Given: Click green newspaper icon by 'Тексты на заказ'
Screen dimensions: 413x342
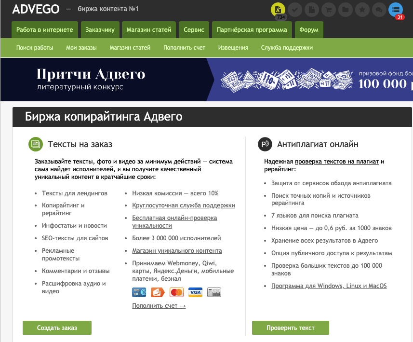Looking at the screenshot, I should pyautogui.click(x=36, y=144).
